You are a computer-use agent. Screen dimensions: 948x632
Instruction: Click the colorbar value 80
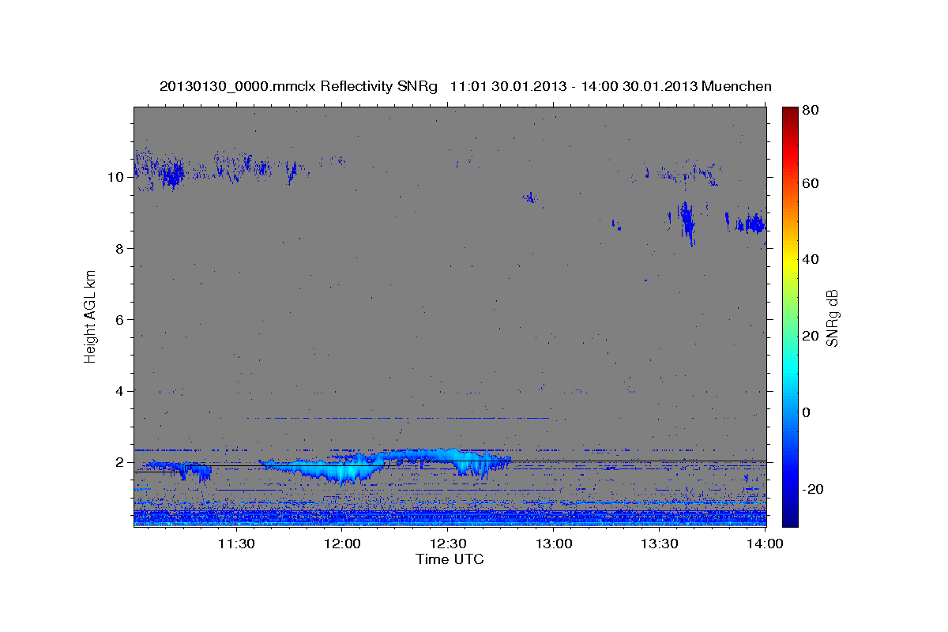[810, 111]
